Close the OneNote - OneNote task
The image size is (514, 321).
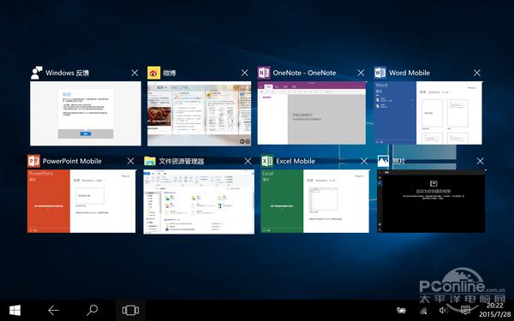pos(361,73)
